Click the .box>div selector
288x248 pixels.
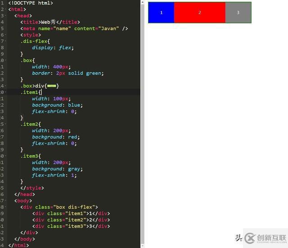pyautogui.click(x=32, y=86)
